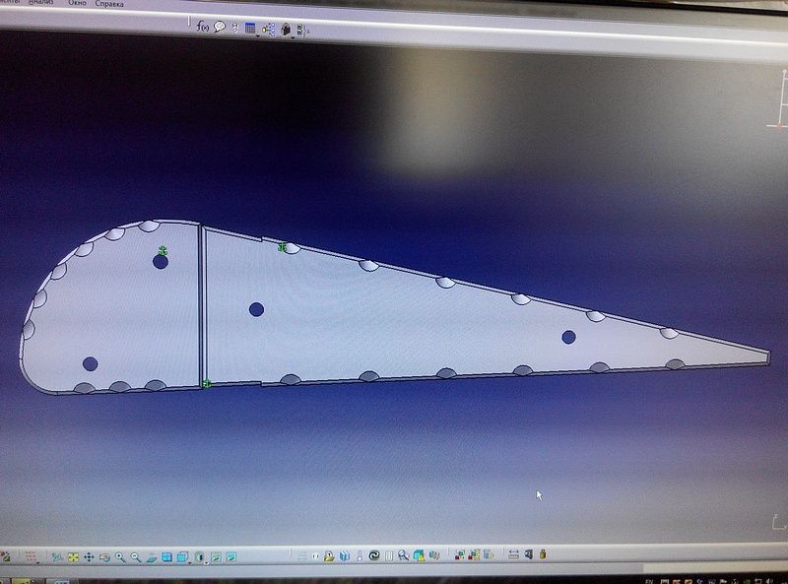The width and height of the screenshot is (788, 584).
Task: Select the Rotate view tool
Action: pyautogui.click(x=104, y=556)
